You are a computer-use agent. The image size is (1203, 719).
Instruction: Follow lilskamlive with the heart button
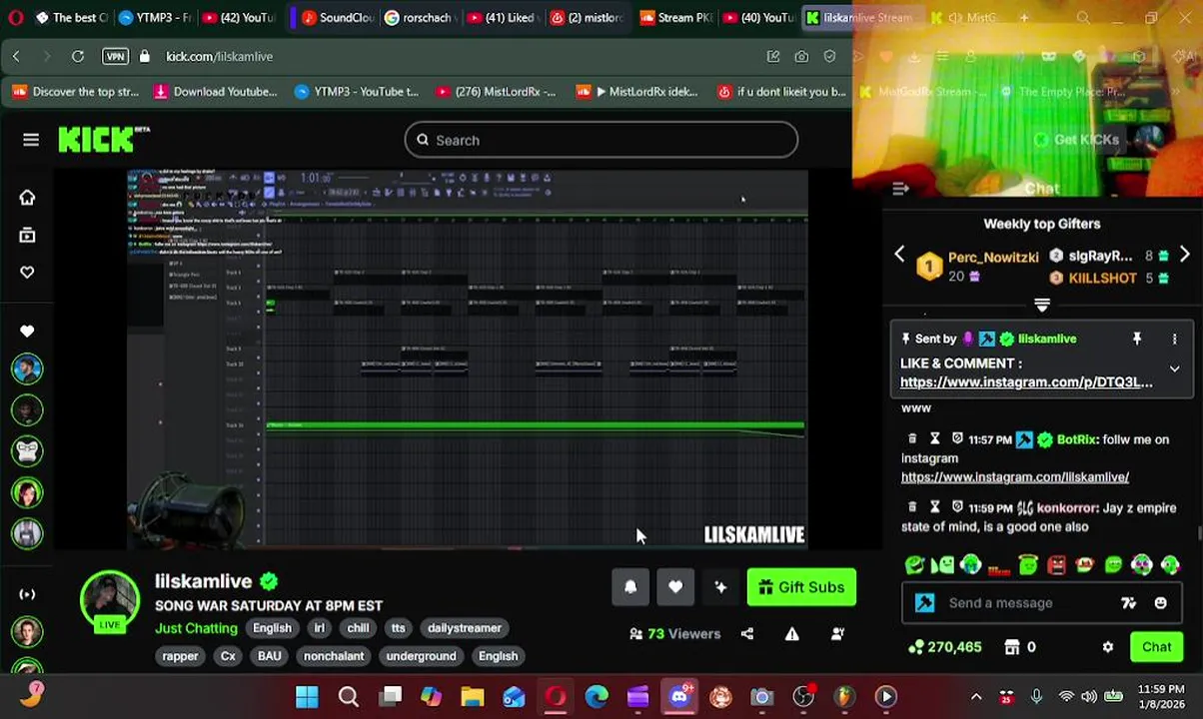[x=675, y=587]
